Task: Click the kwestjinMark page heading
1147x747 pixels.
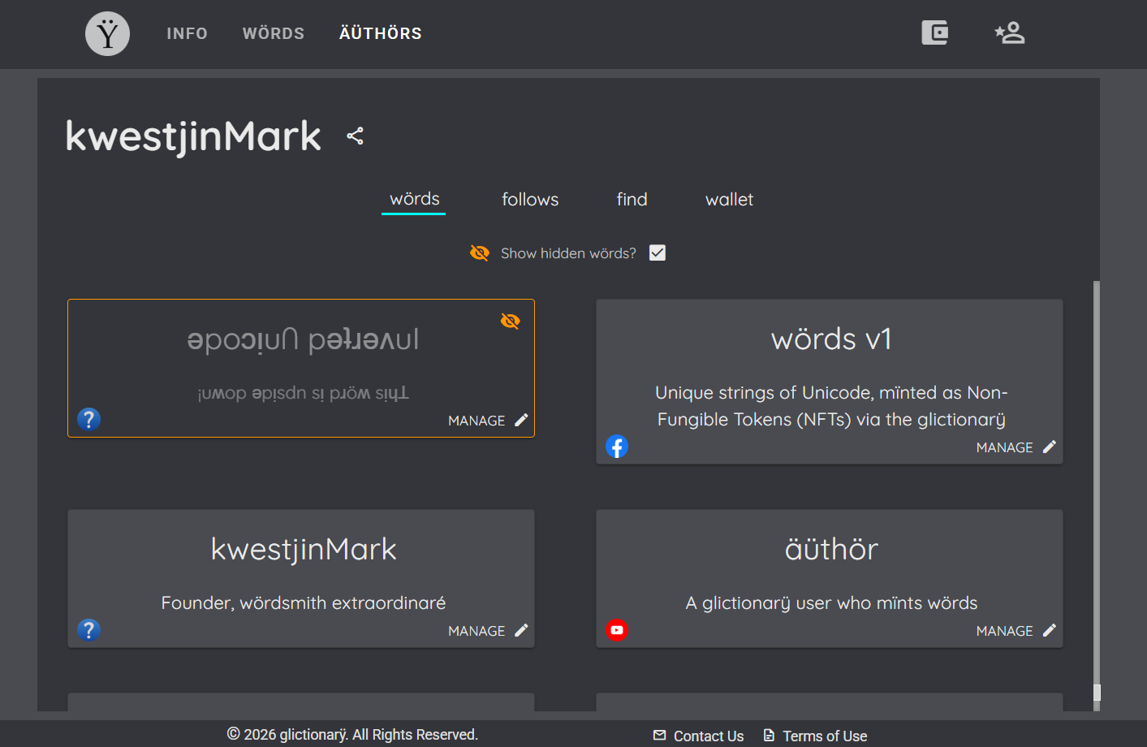Action: click(x=193, y=136)
